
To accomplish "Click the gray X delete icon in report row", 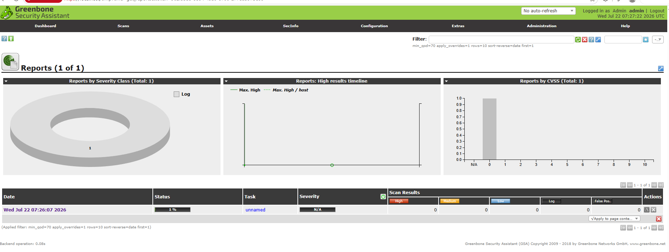I will click(x=653, y=210).
